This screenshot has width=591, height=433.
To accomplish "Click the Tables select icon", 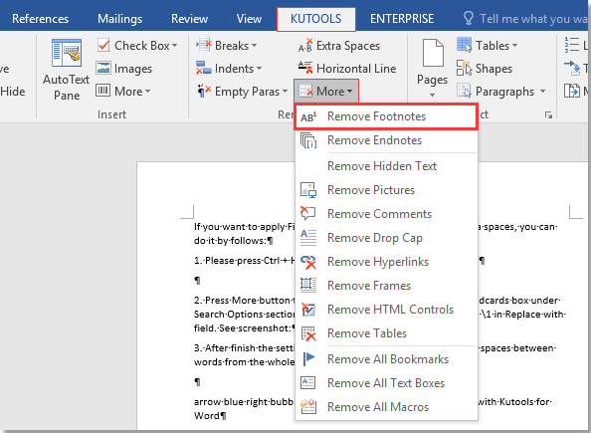I will click(464, 45).
